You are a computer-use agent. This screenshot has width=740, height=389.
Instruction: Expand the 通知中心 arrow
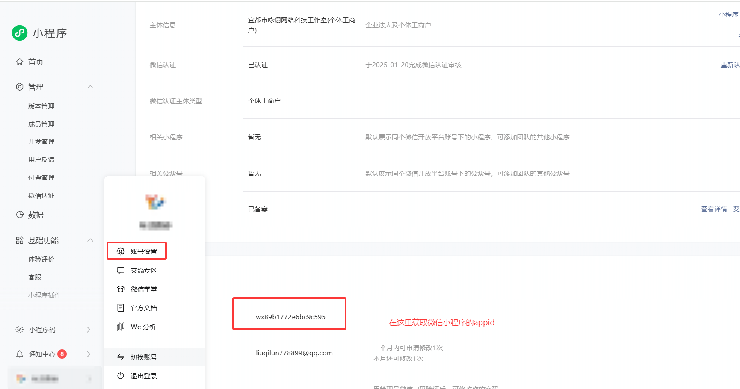coord(89,354)
